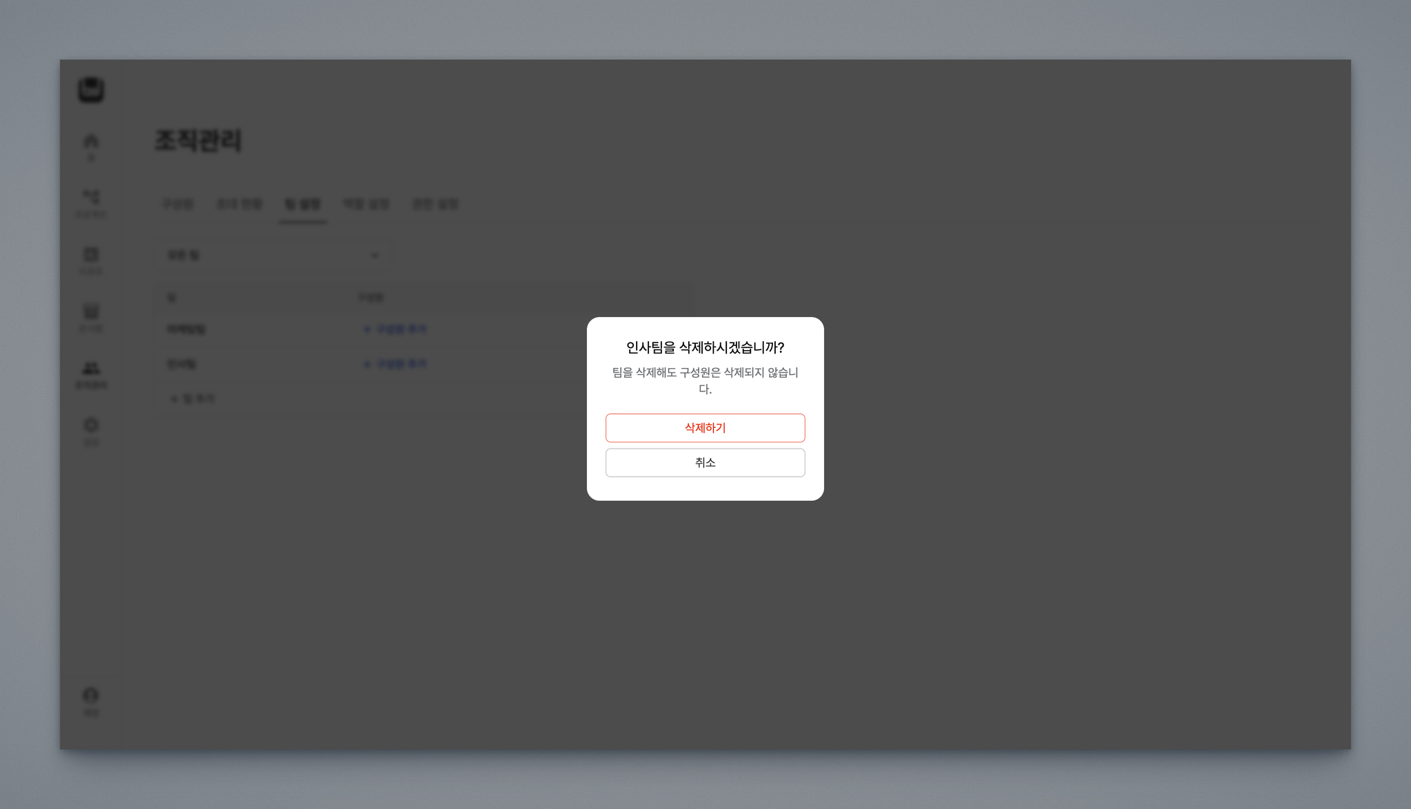Image resolution: width=1411 pixels, height=809 pixels.
Task: Click 구성원 추가 link in 인사팀 row
Action: tap(395, 364)
